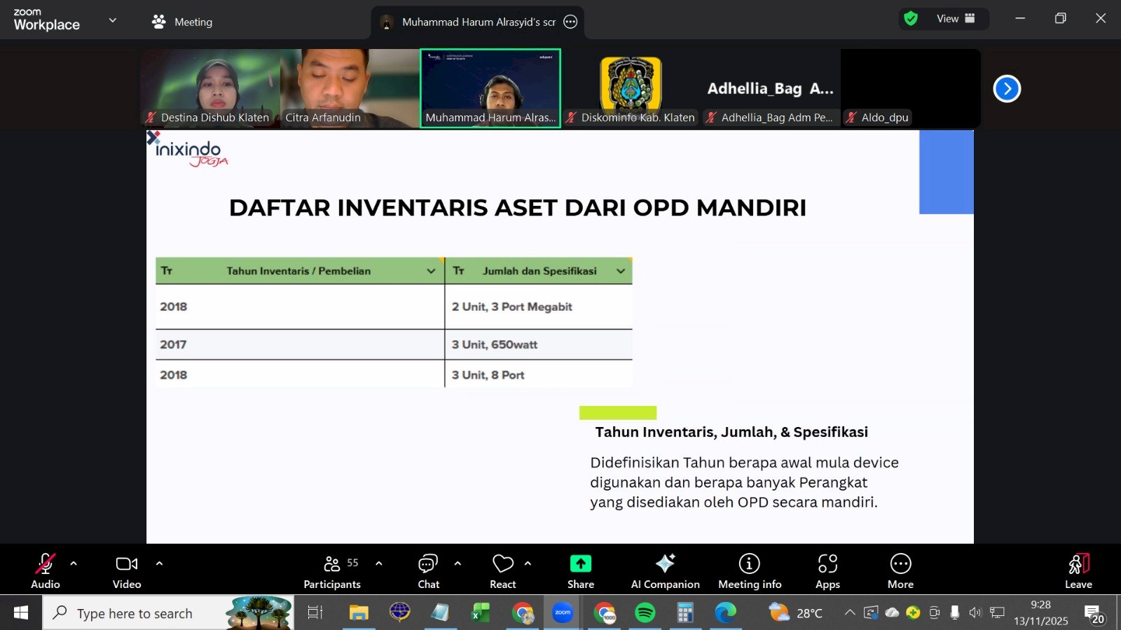Open the Chat options chevron
1121x630 pixels.
[x=458, y=562]
